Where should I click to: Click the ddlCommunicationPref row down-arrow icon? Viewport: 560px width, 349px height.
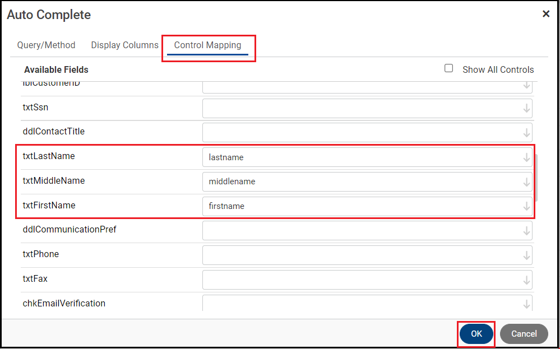point(526,231)
